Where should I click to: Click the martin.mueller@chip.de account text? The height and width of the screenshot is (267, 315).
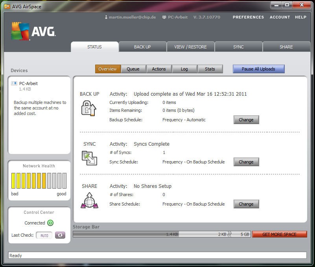click(132, 17)
